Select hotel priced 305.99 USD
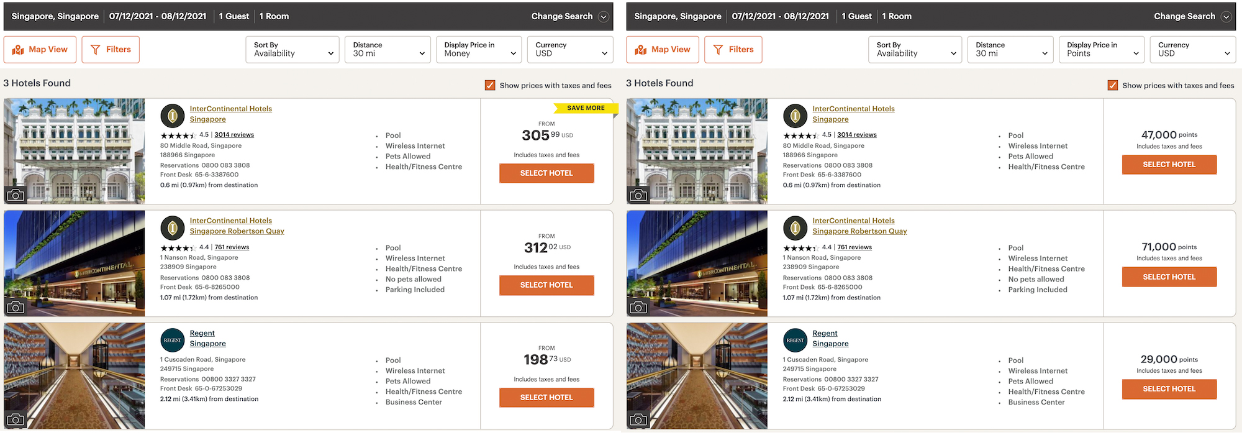The image size is (1242, 435). [546, 173]
